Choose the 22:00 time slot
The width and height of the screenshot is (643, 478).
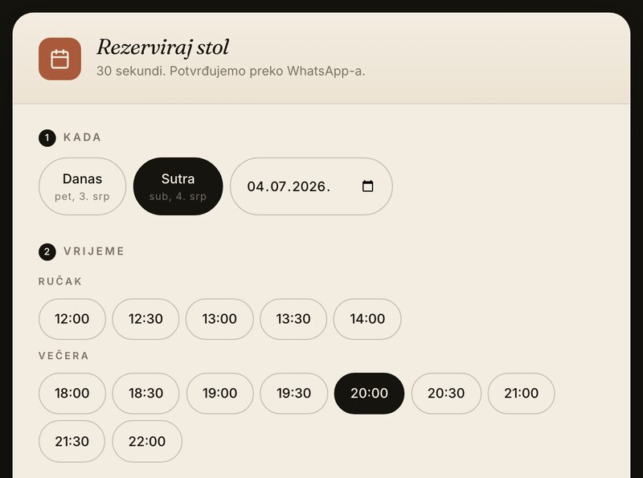pos(147,441)
